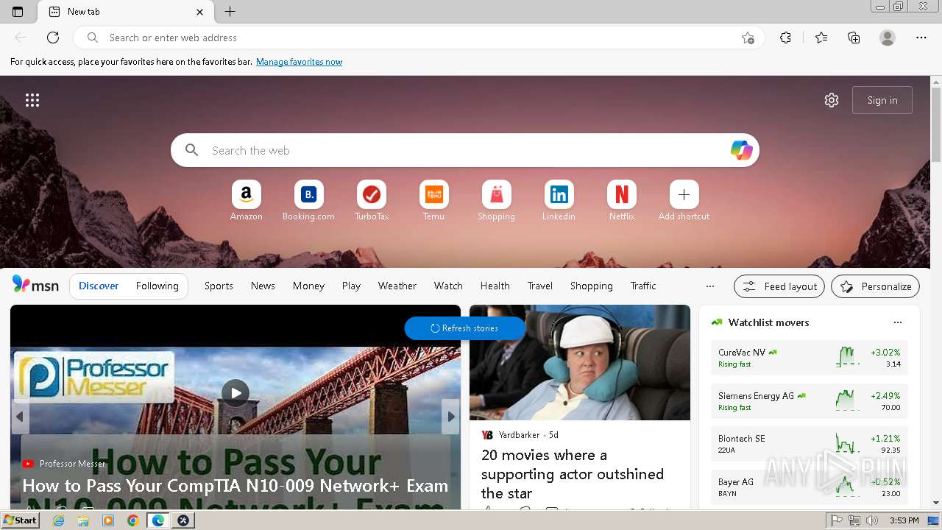942x530 pixels.
Task: Open the browser profile avatar
Action: (888, 38)
